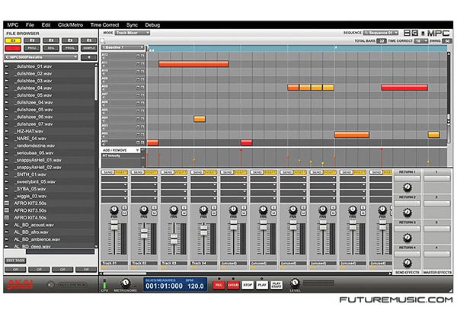This screenshot has height=317, width=457.
Task: Click the PLAY button
Action: (x=262, y=285)
